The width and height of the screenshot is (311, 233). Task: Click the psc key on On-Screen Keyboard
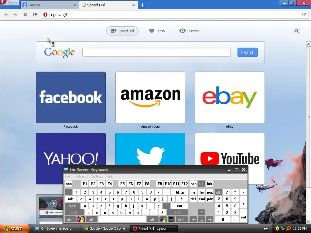tap(193, 184)
